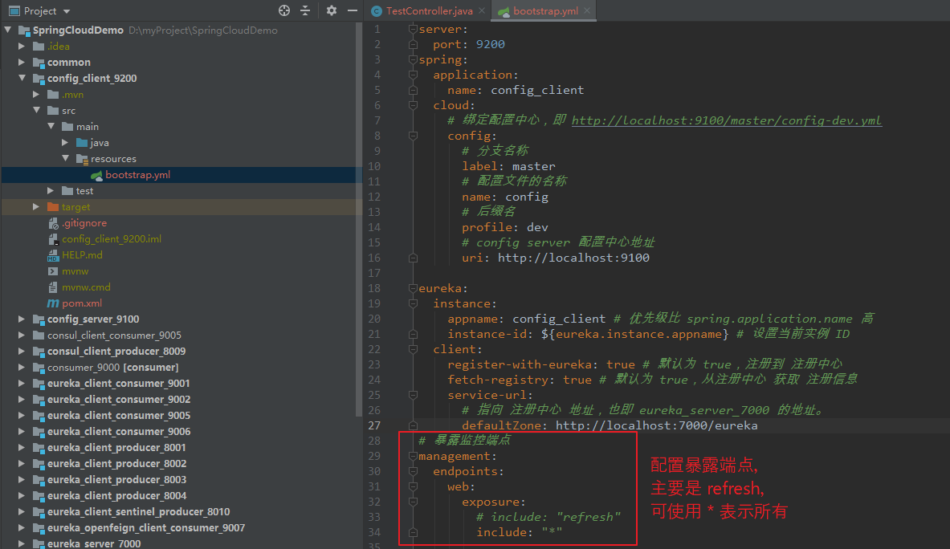Image resolution: width=950 pixels, height=549 pixels.
Task: Select eureka_client_consumer_9001 module
Action: [x=119, y=383]
